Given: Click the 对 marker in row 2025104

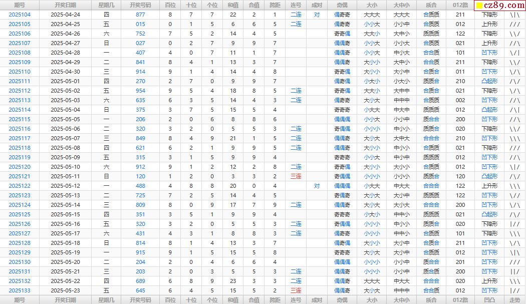Looking at the screenshot, I should tap(317, 15).
